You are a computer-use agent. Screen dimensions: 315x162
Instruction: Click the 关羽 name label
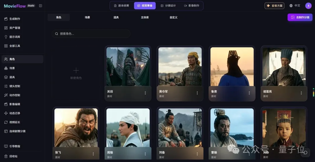tap(110, 91)
